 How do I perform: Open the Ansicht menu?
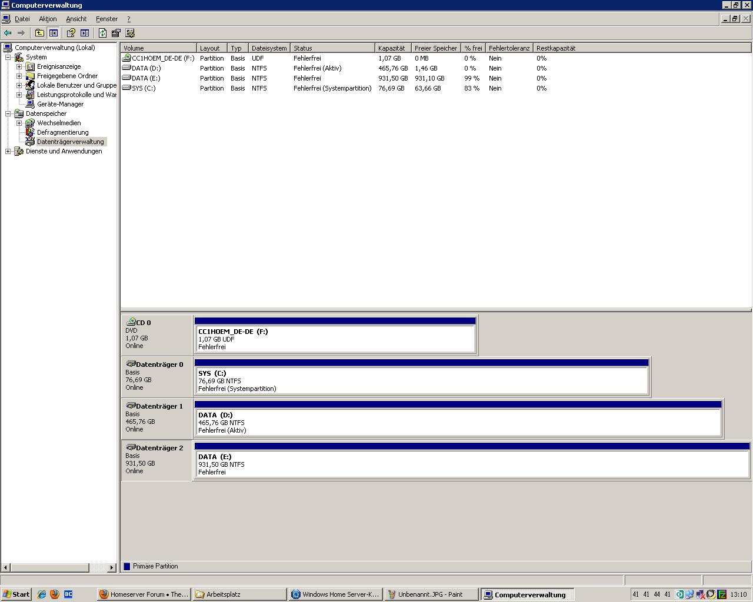click(76, 19)
